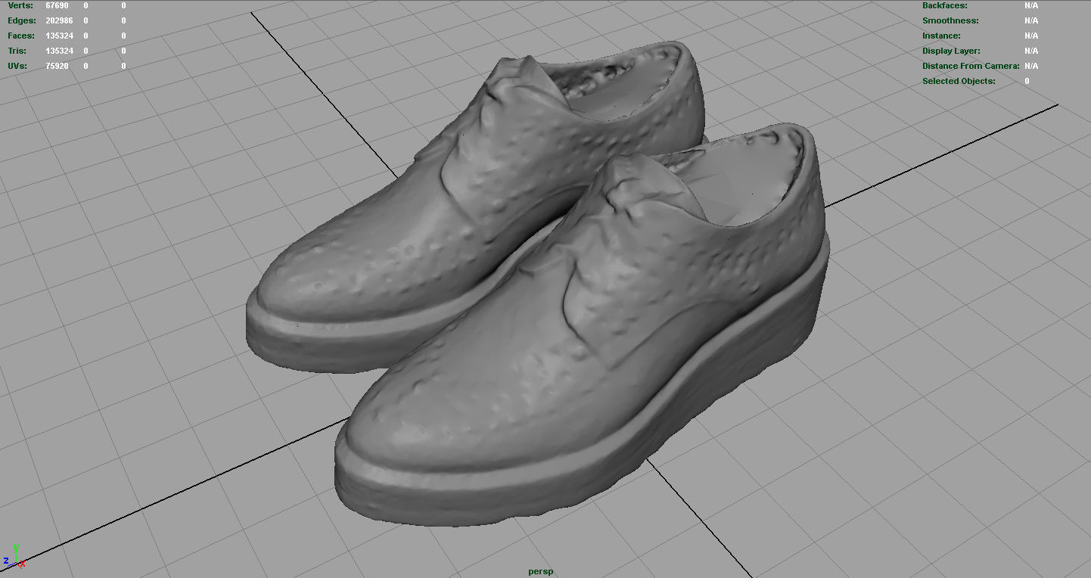The height and width of the screenshot is (578, 1091).
Task: Click the N/A value beside Display Layer
Action: (x=1031, y=51)
